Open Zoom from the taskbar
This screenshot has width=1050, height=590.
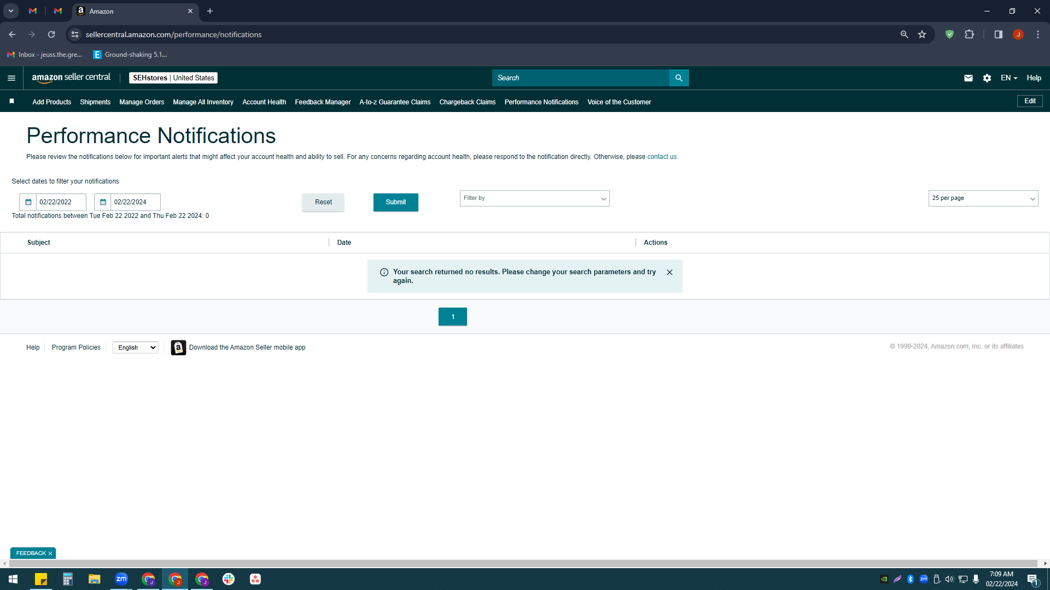coord(121,579)
